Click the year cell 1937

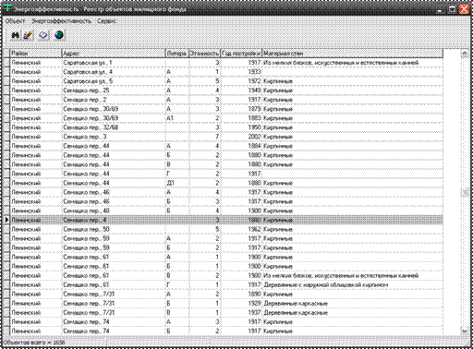tap(241, 313)
